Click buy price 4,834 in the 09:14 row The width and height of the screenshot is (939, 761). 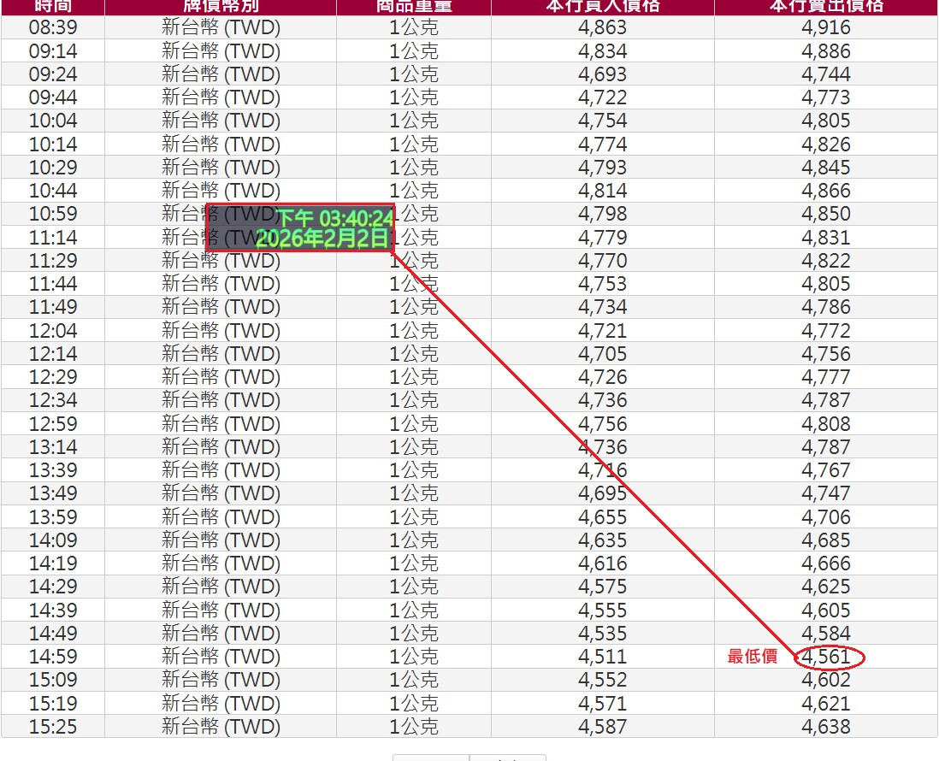pos(602,51)
